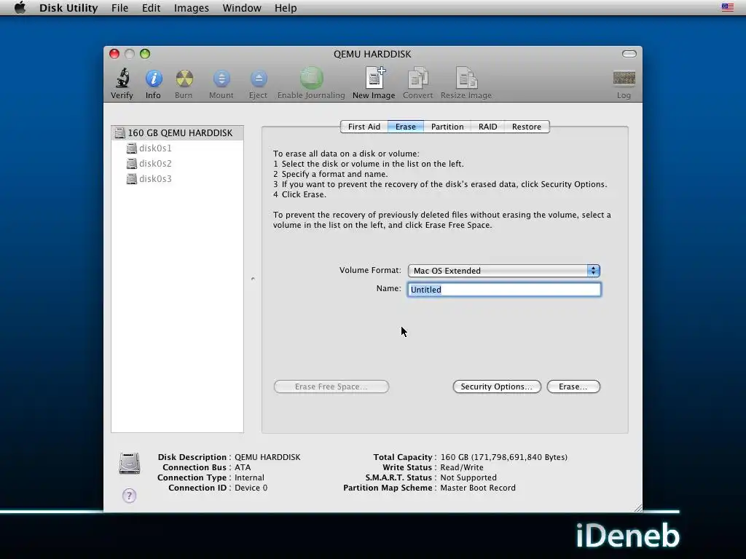Click the hard drive icon beside Disk Description

(x=129, y=464)
